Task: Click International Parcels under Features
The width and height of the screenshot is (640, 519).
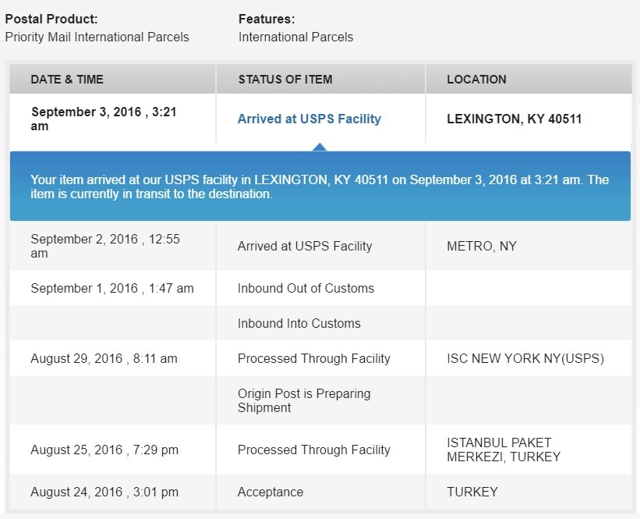Action: (296, 37)
